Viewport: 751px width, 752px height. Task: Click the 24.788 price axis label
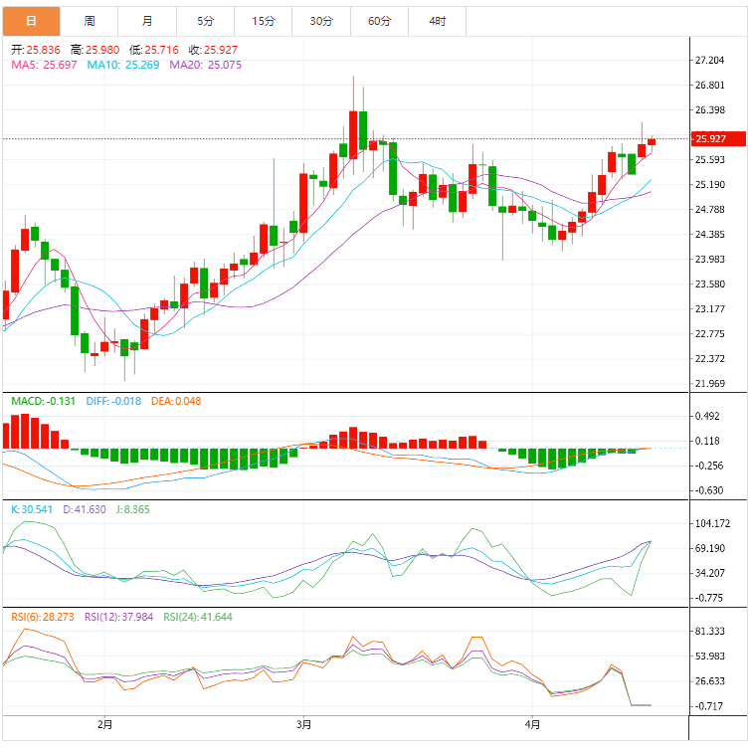[710, 210]
